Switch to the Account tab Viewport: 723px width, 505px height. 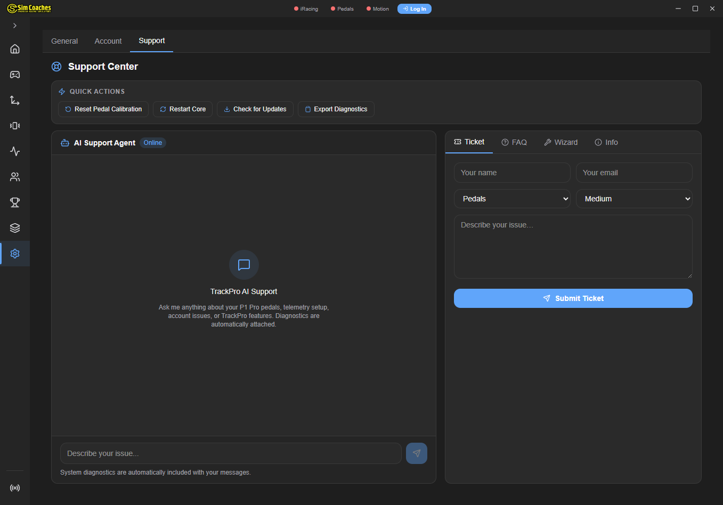pyautogui.click(x=108, y=41)
